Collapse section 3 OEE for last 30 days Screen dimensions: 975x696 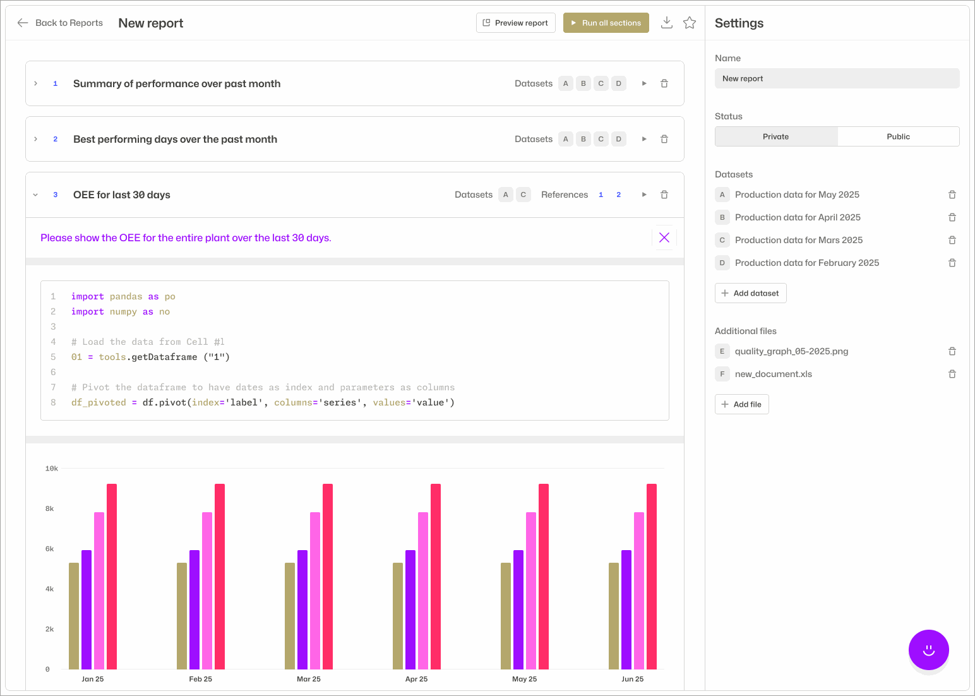tap(36, 195)
